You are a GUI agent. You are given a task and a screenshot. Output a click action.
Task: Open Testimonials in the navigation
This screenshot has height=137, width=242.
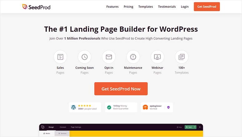167,7
